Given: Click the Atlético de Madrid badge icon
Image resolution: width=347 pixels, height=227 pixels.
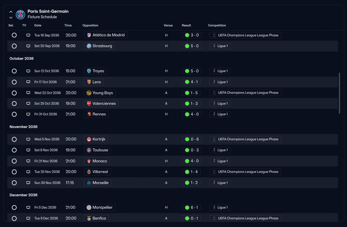Looking at the screenshot, I should click(89, 35).
